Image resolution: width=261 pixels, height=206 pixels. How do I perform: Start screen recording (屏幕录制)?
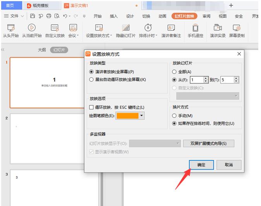[237, 31]
